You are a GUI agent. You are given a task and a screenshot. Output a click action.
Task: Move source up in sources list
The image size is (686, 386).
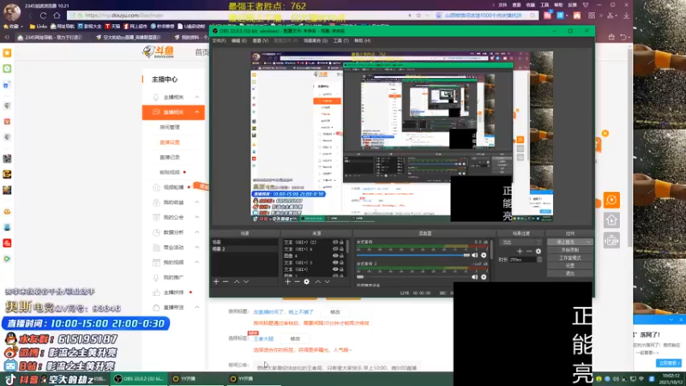[317, 282]
